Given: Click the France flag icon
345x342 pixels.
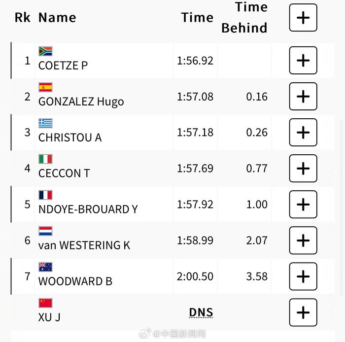Looking at the screenshot, I should 45,195.
